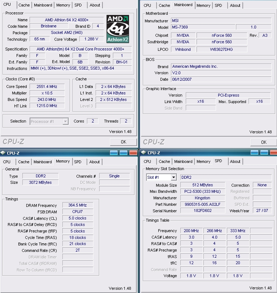This screenshot has width=277, height=293.
Task: Click the DRAM Frequency value 364.5 MHz
Action: [78, 205]
